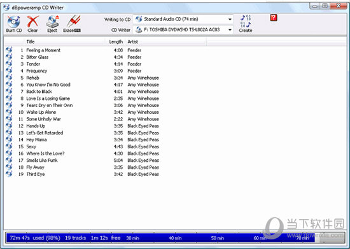This screenshot has width=350, height=249.
Task: Click disc icon beside Love Is a Losing Game
Action: (9, 98)
